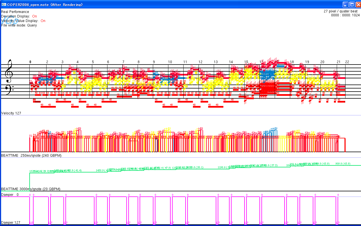Viewport: 361px width, 226px height.
Task: Select measure 13 on the score ruler
Action: [215, 62]
